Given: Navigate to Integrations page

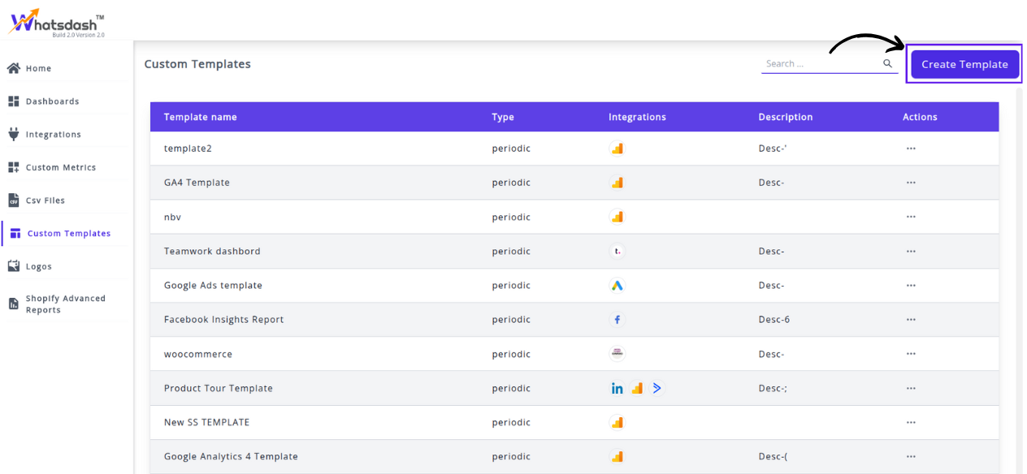Looking at the screenshot, I should (53, 135).
